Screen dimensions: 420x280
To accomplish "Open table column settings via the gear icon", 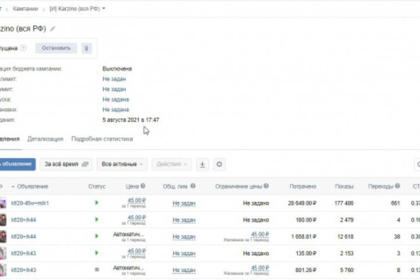I will tap(219, 164).
